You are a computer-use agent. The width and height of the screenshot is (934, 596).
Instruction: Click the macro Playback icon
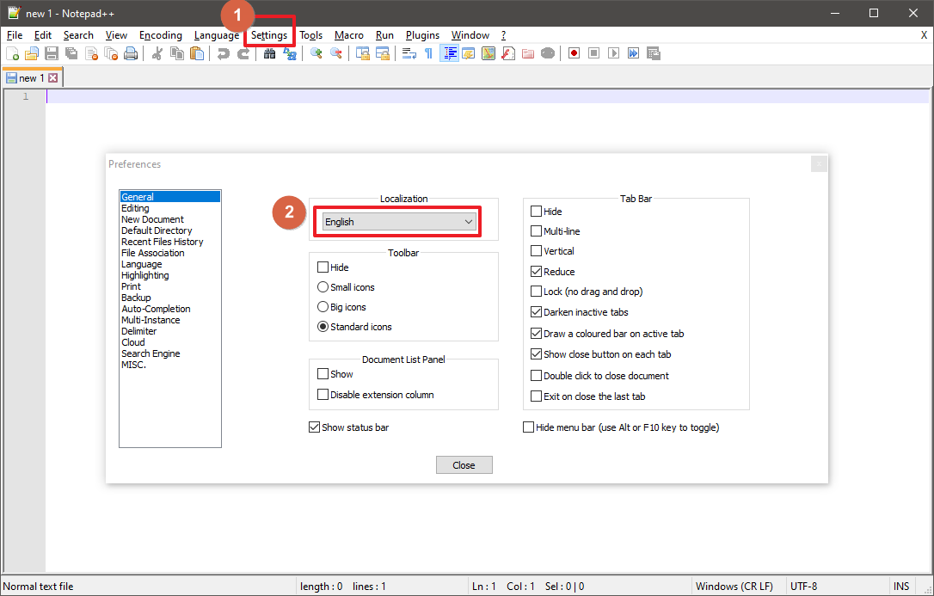[x=613, y=53]
